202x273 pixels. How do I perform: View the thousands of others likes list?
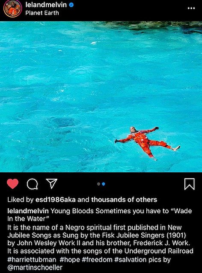tap(124, 200)
